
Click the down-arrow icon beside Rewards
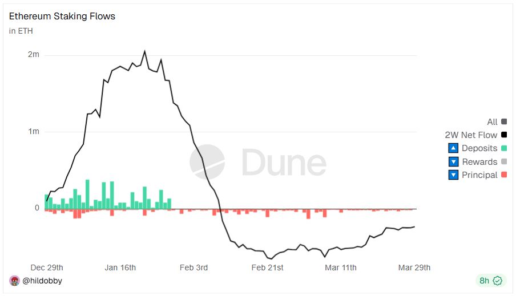pos(453,161)
